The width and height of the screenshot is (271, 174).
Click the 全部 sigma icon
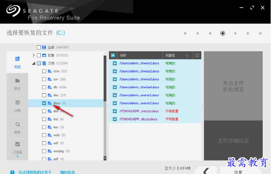[44, 47]
